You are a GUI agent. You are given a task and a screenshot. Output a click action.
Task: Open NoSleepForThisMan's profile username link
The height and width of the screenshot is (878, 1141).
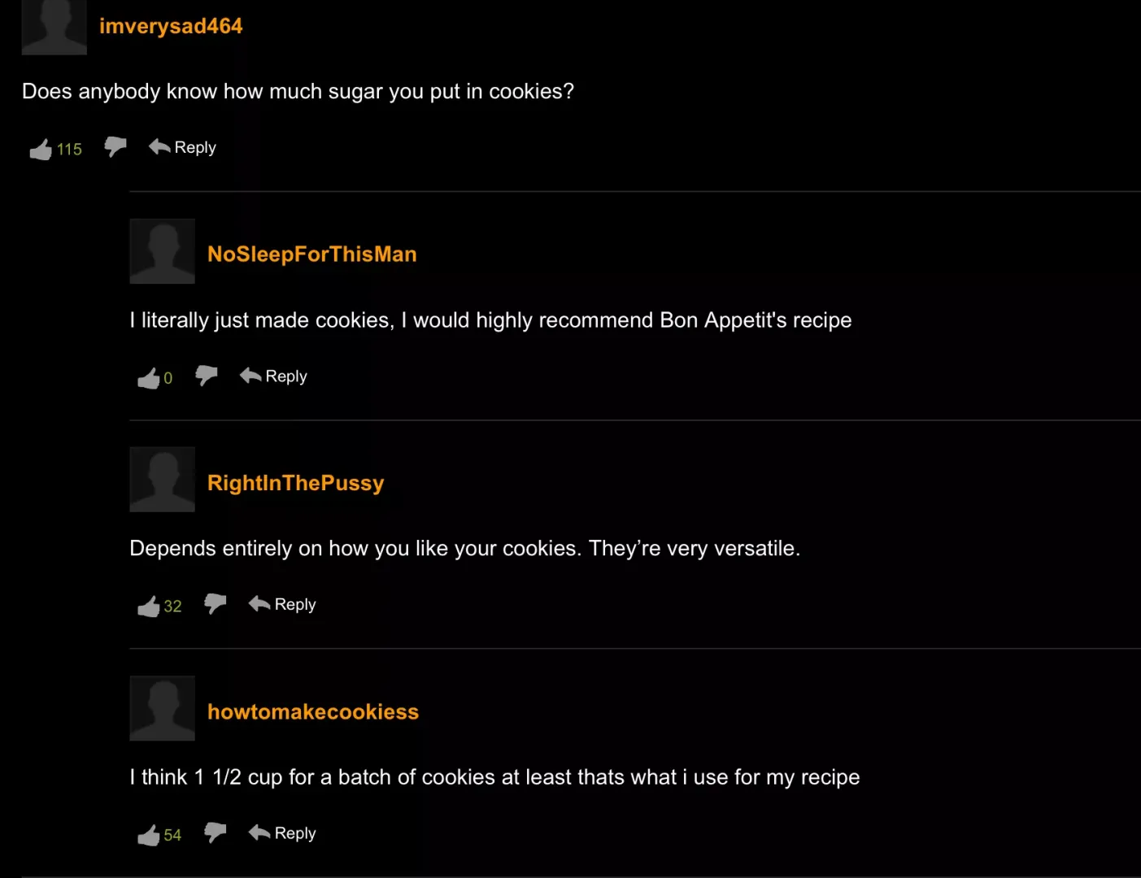pyautogui.click(x=311, y=254)
